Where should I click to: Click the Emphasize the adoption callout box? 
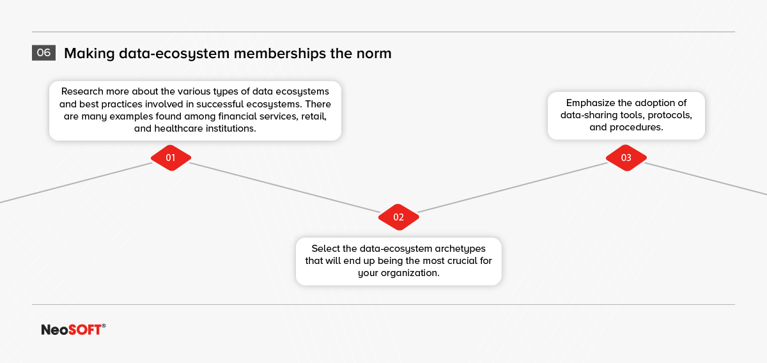click(626, 115)
